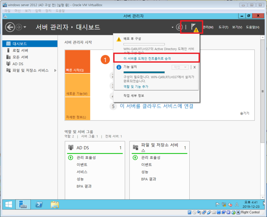267x217 pixels.
Task: Open the 관리(M) menu
Action: pos(208,27)
